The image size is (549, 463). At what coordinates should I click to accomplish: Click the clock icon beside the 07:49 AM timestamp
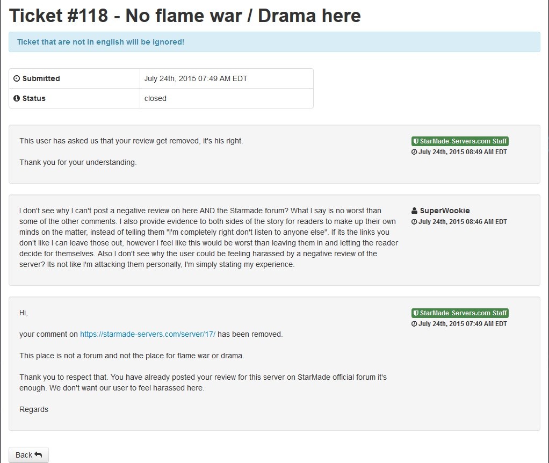click(x=414, y=324)
